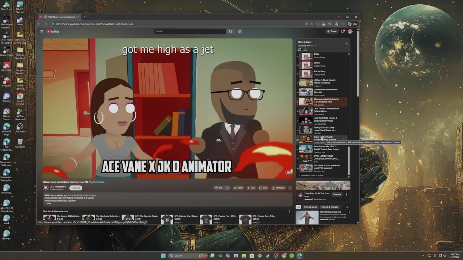Screen dimensions: 463x260
Task: Open Windows Start menu on taskbar
Action: [163, 256]
